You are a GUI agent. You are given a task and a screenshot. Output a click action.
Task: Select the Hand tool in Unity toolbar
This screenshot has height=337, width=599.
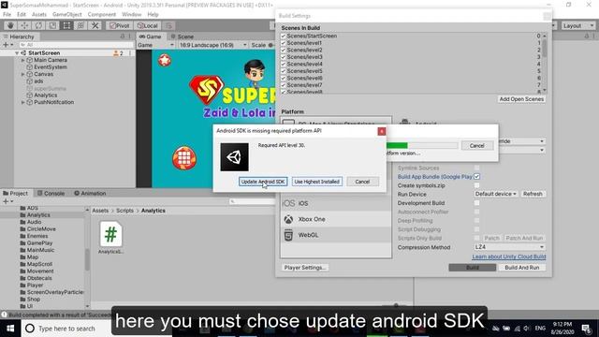pos(10,25)
